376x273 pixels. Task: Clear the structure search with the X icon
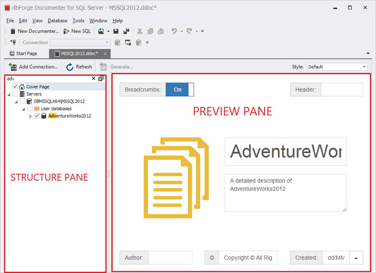coord(94,78)
